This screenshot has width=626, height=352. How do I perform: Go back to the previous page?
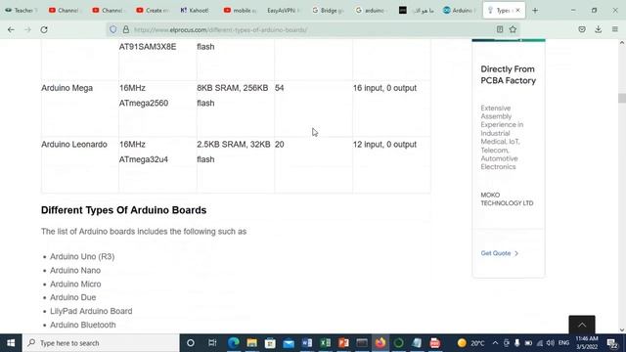coord(11,29)
